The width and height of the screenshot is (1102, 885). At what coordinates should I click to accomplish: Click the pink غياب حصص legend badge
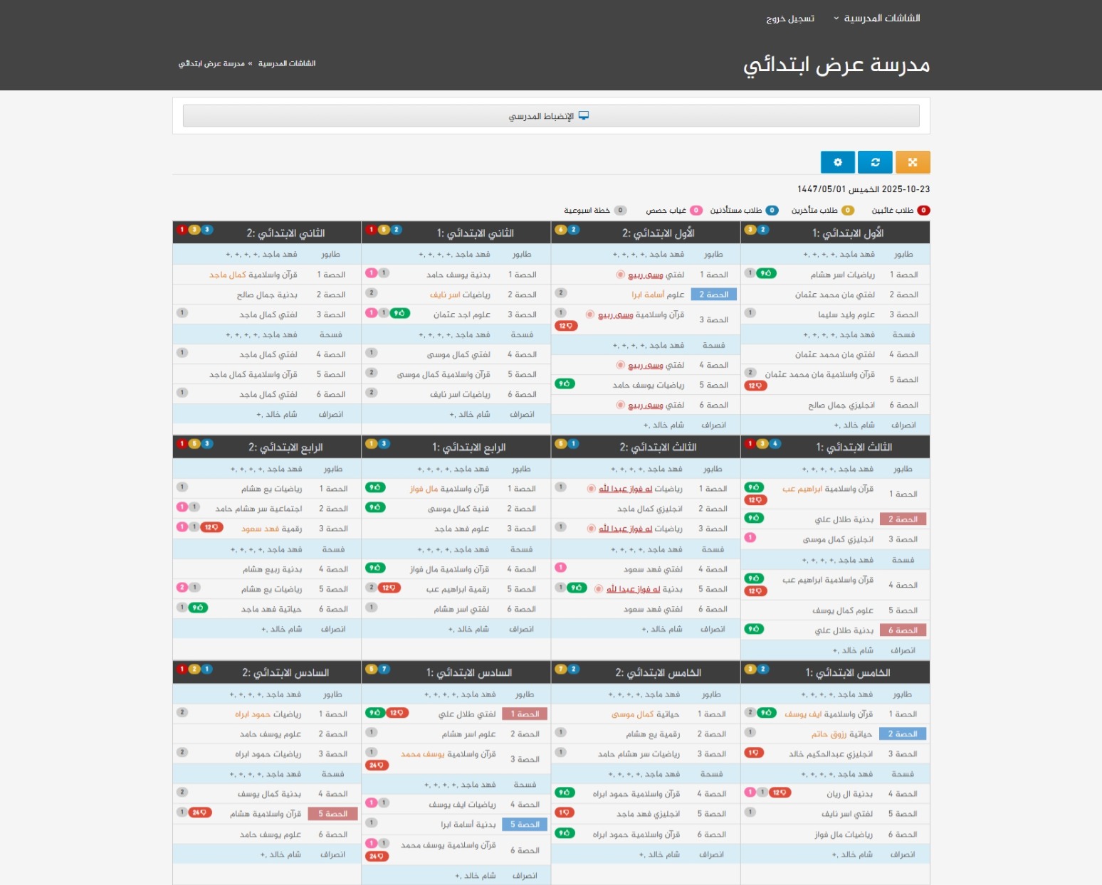pyautogui.click(x=696, y=211)
